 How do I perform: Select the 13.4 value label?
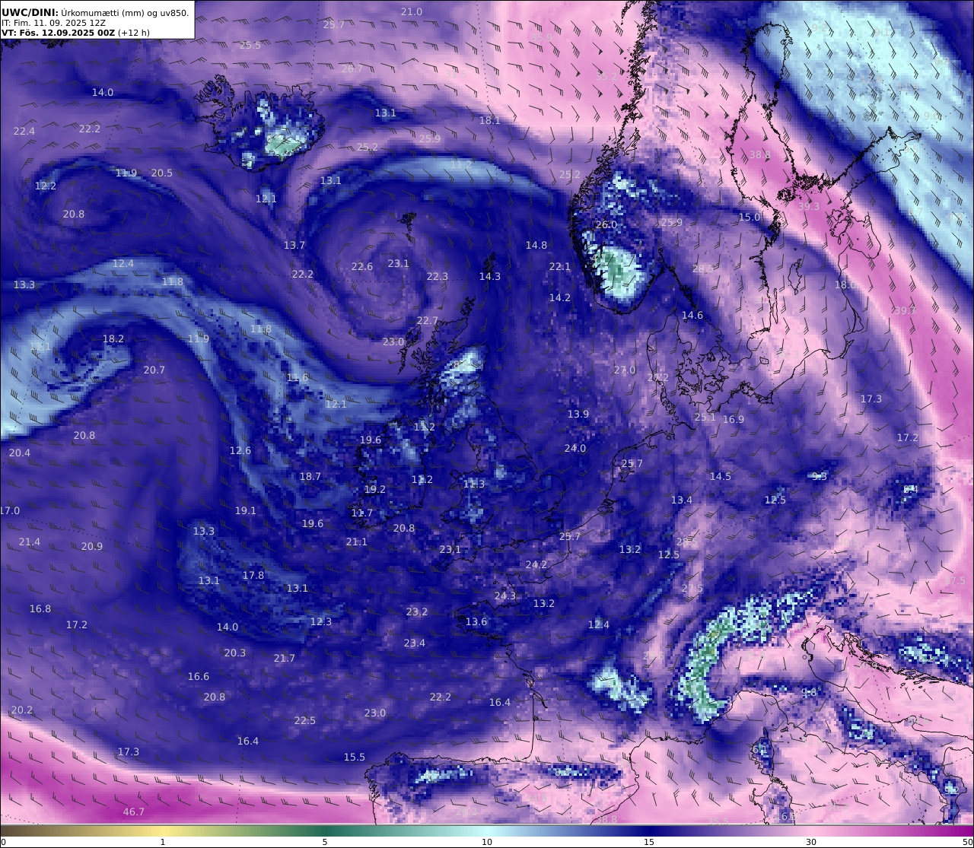click(682, 500)
